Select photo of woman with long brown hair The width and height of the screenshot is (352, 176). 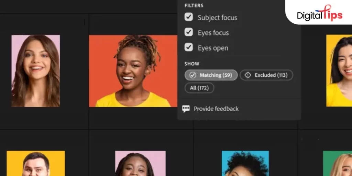coord(36,71)
